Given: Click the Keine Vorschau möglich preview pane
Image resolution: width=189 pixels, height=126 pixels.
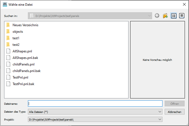Looking at the screenshot, I should 158,60.
